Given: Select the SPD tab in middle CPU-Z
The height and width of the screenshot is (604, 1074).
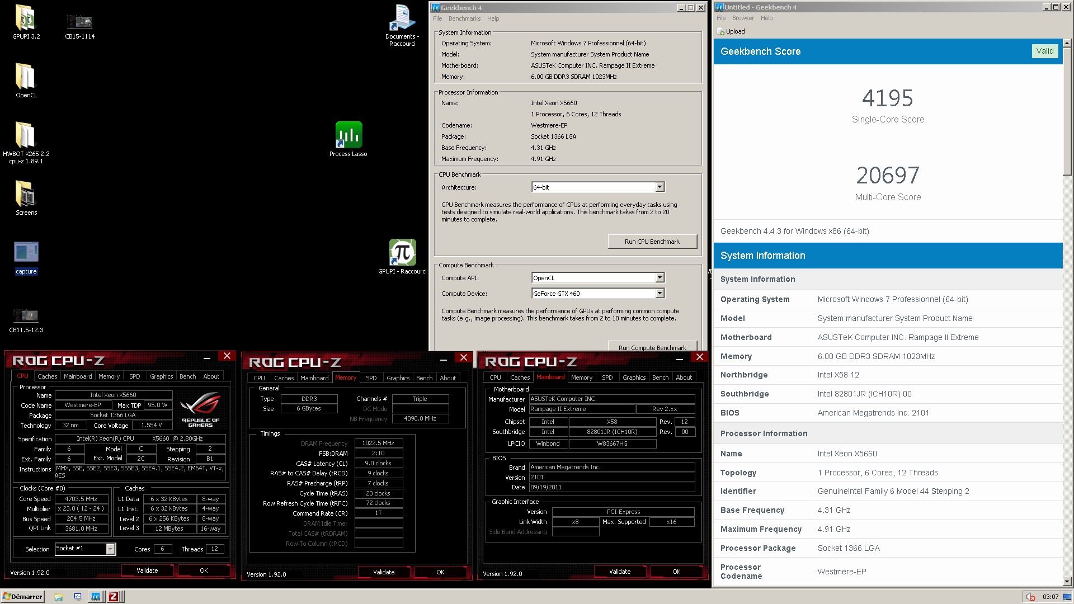Looking at the screenshot, I should 371,378.
